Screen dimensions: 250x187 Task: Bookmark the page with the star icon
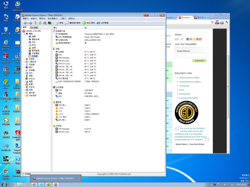[x=212, y=22]
